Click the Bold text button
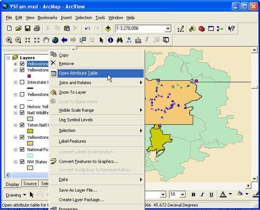The height and width of the screenshot is (210, 260). [x=193, y=194]
